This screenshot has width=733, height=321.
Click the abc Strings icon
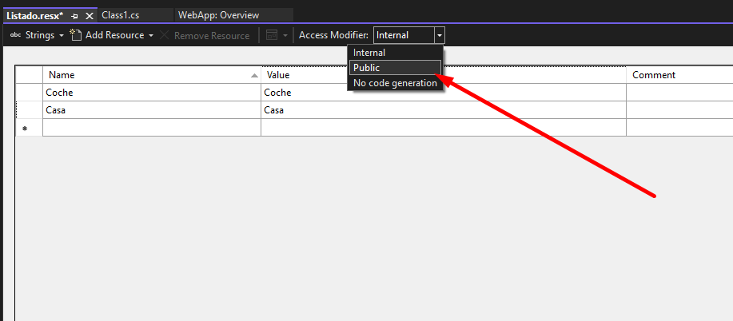pos(15,35)
